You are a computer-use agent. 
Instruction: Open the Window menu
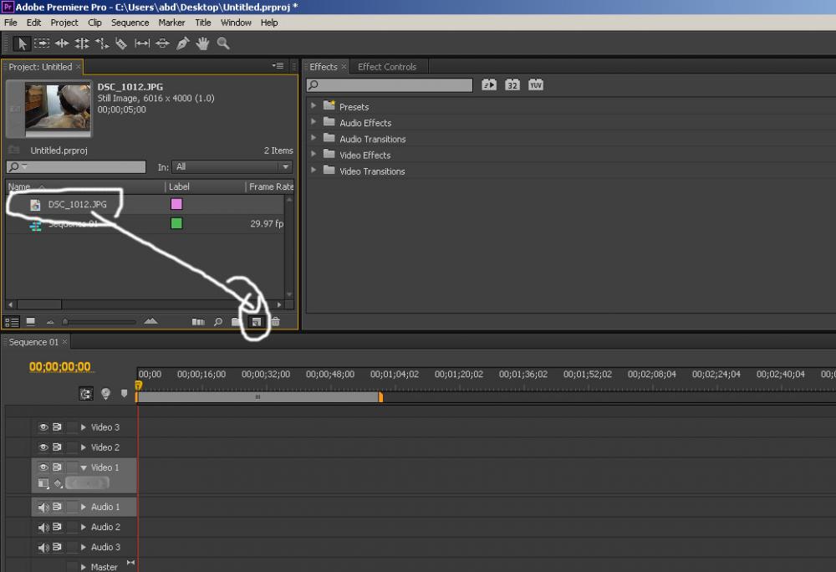click(x=236, y=23)
